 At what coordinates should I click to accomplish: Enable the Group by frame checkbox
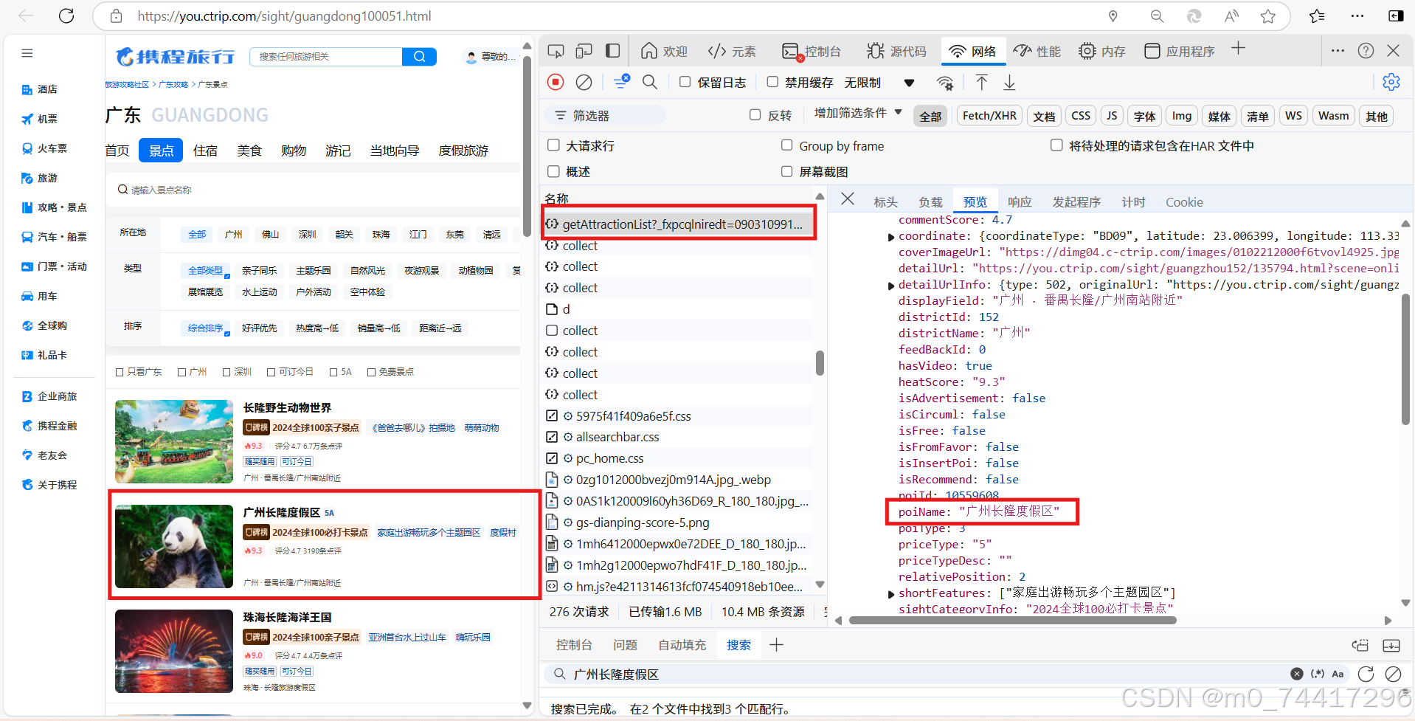[x=786, y=145]
